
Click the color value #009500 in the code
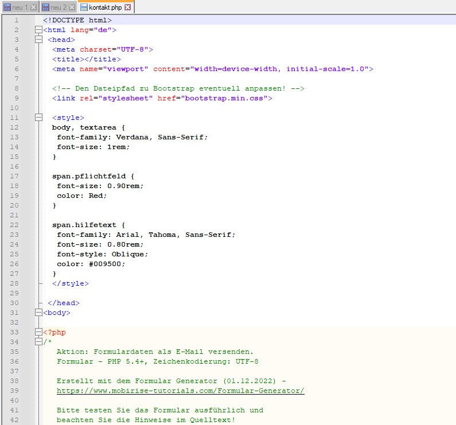point(106,264)
